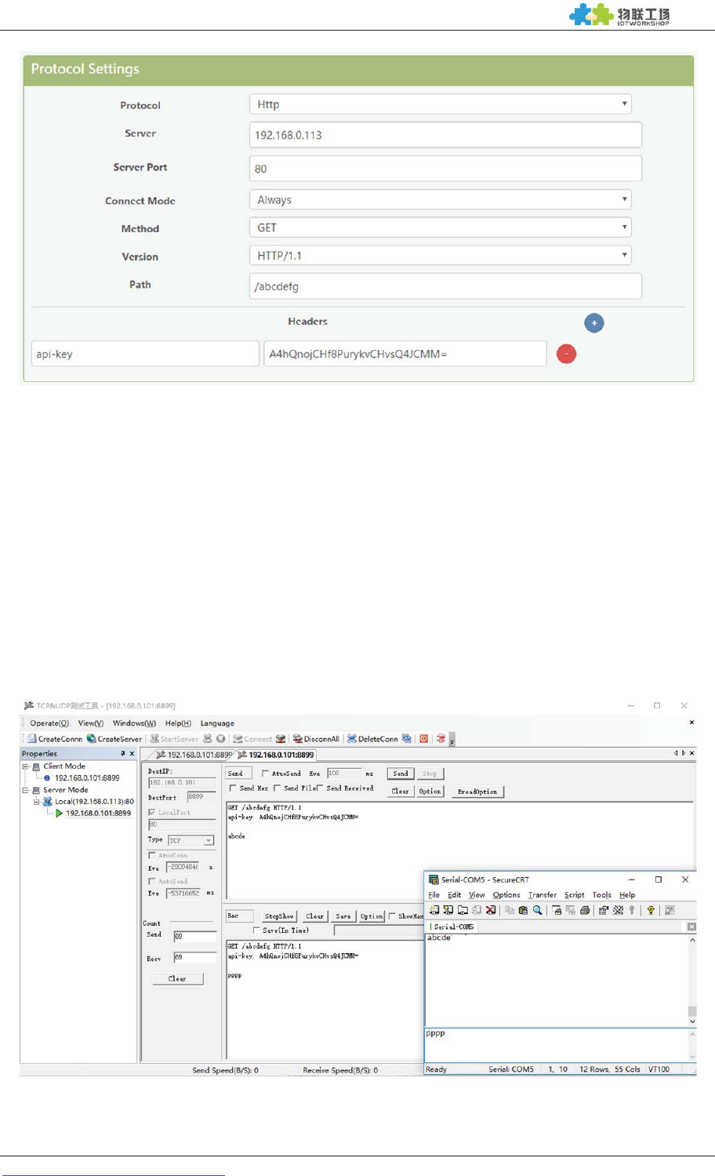Image resolution: width=715 pixels, height=1176 pixels.
Task: Click SecureCRT Disconnect red-X toolbar icon
Action: pyautogui.click(x=491, y=910)
